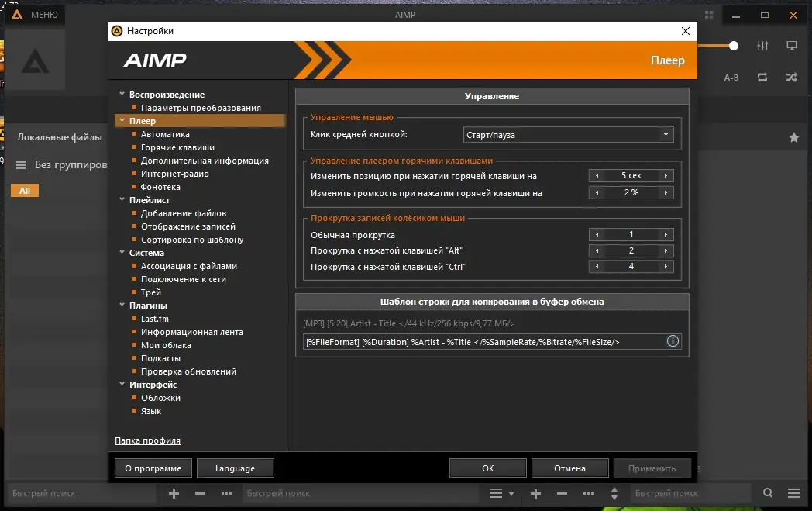Select the All filter tab

coord(24,190)
